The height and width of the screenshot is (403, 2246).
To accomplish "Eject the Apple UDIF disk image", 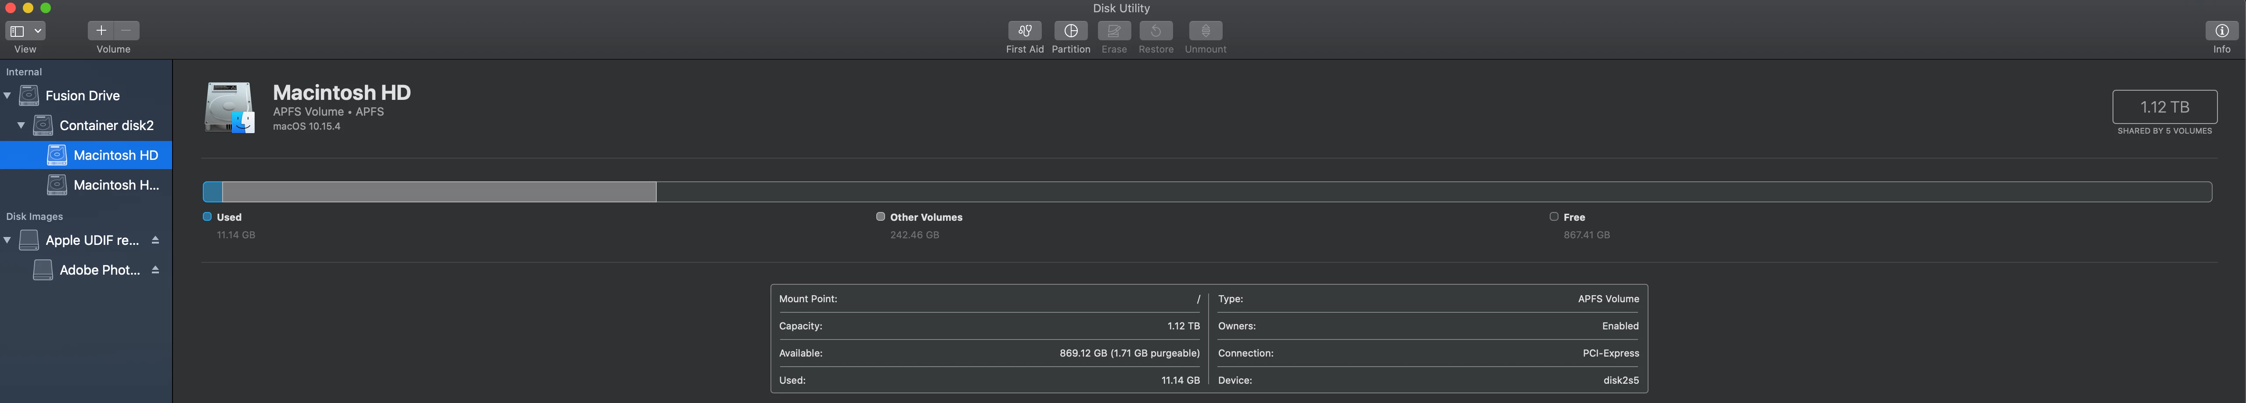I will (x=155, y=240).
